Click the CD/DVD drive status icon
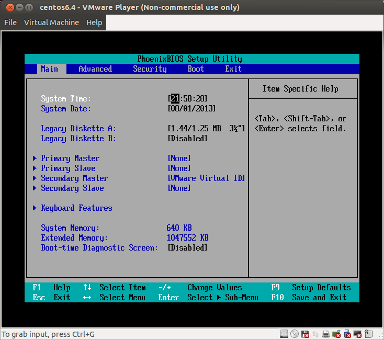The width and height of the screenshot is (384, 340). coord(295,334)
